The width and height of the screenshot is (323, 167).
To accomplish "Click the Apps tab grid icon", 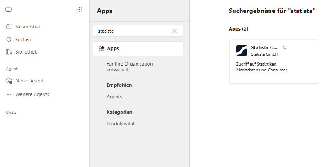I will point(101,49).
